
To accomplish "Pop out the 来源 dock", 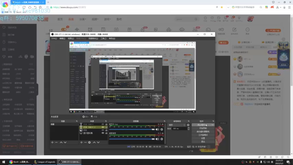I will (x=106, y=121).
